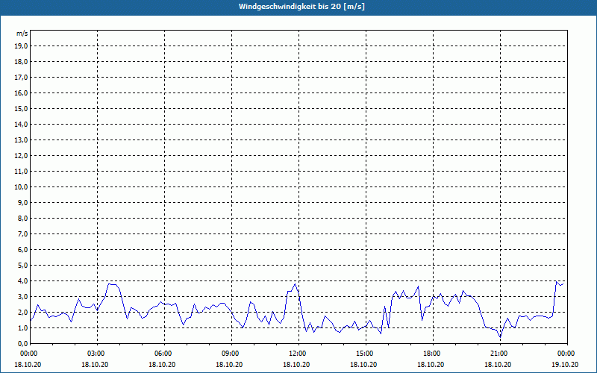The height and width of the screenshot is (373, 597).
Task: Select the '19,0' y-axis label
Action: 22,46
